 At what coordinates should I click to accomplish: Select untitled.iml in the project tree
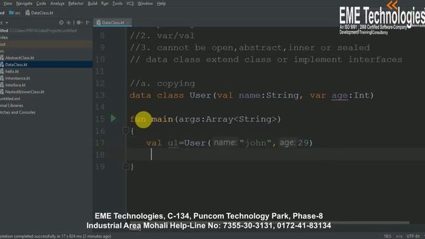10,99
